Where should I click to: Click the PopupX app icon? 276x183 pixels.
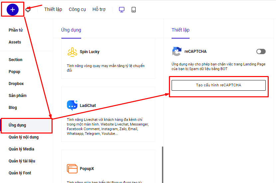point(72,168)
